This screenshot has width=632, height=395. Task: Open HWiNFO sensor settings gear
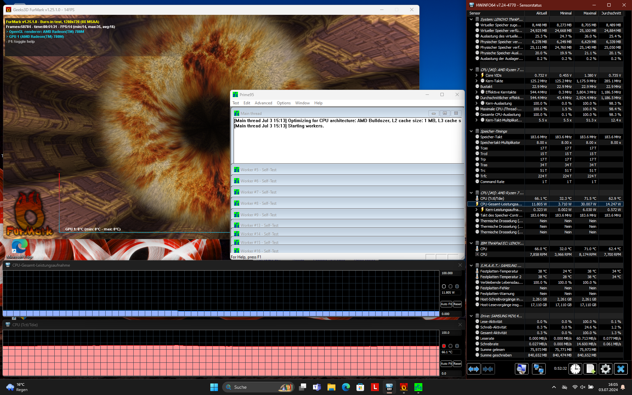pyautogui.click(x=605, y=369)
